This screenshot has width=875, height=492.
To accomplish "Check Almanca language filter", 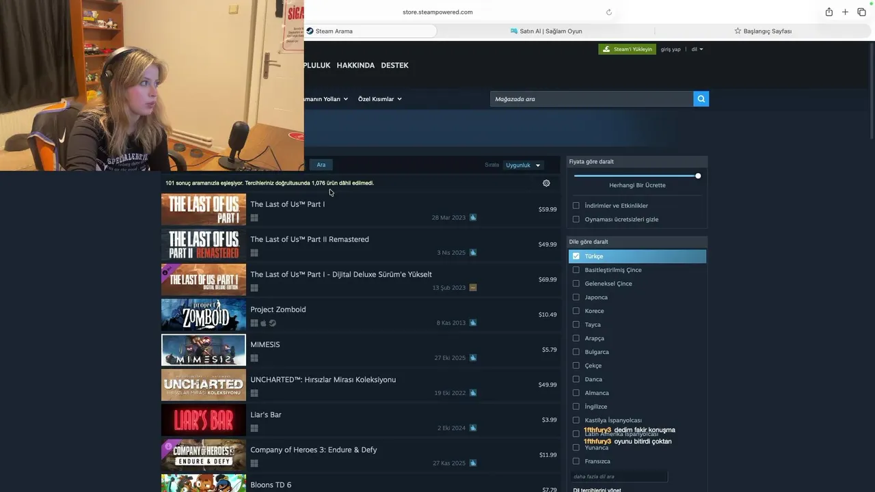I will (576, 393).
